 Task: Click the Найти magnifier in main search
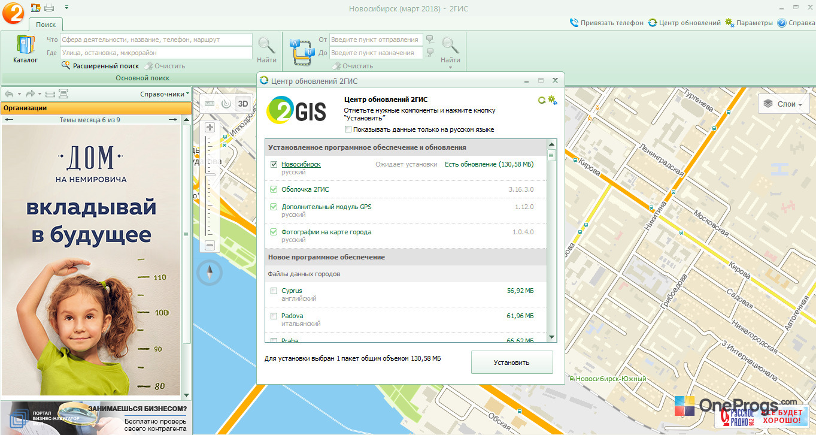point(266,50)
